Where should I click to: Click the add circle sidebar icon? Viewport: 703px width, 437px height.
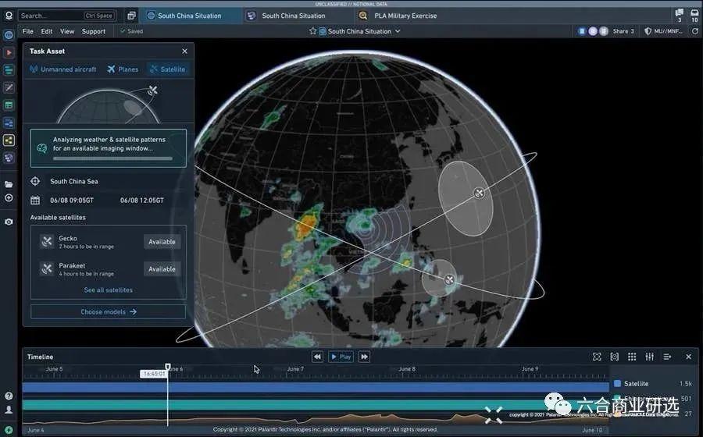point(9,198)
